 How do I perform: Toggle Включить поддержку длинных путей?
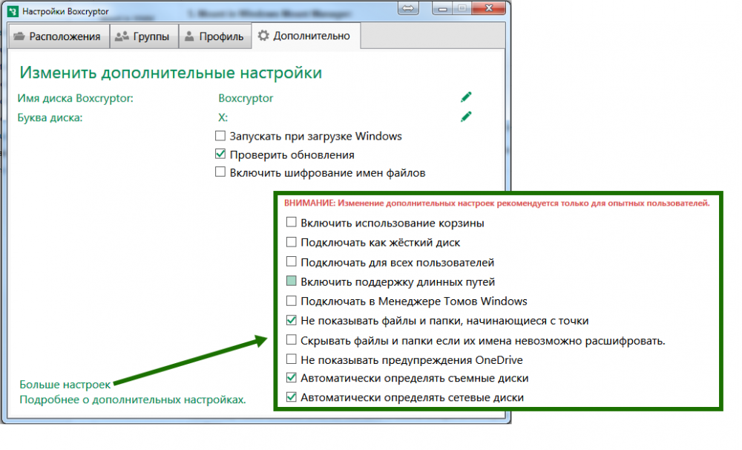pyautogui.click(x=290, y=281)
